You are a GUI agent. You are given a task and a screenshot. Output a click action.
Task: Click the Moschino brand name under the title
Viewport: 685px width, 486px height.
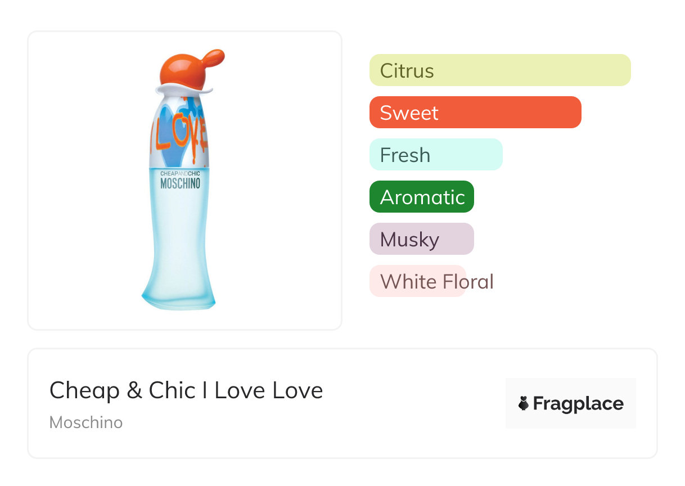coord(86,422)
